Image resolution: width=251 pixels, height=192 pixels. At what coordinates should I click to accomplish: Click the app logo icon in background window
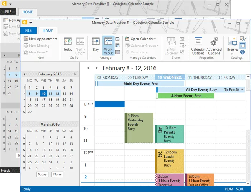pos(4,4)
